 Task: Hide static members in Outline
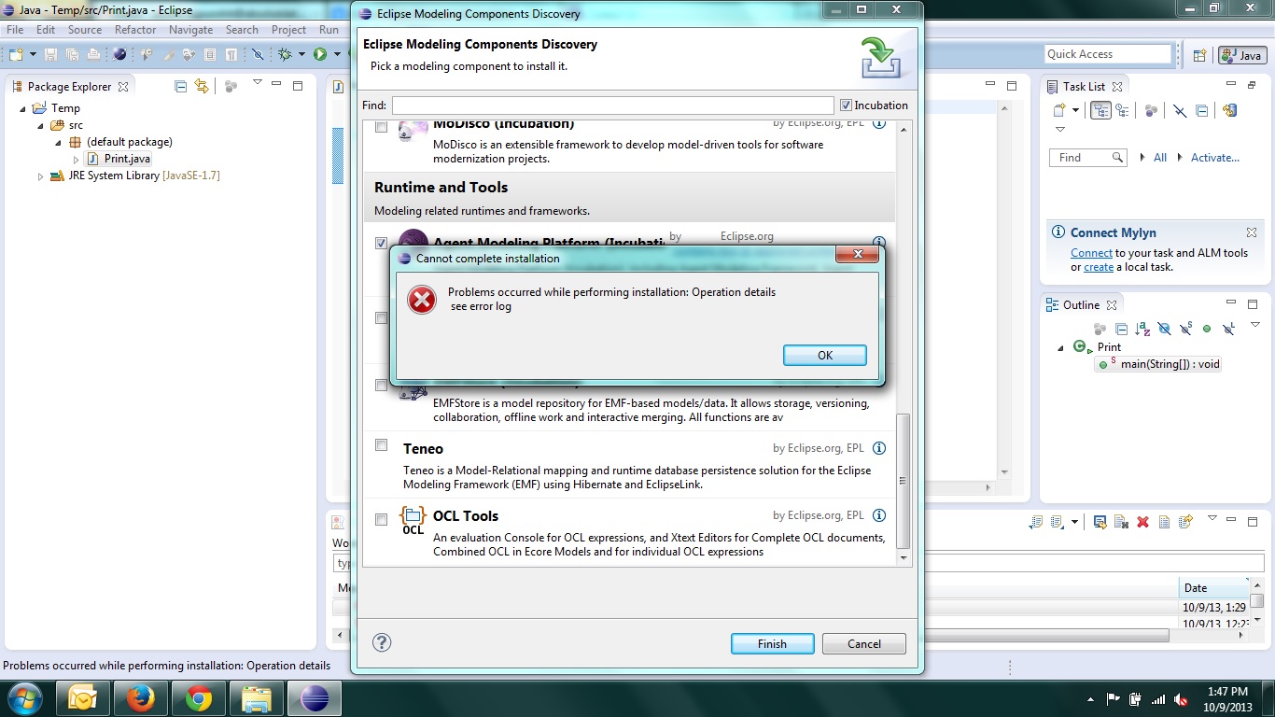click(x=1185, y=329)
